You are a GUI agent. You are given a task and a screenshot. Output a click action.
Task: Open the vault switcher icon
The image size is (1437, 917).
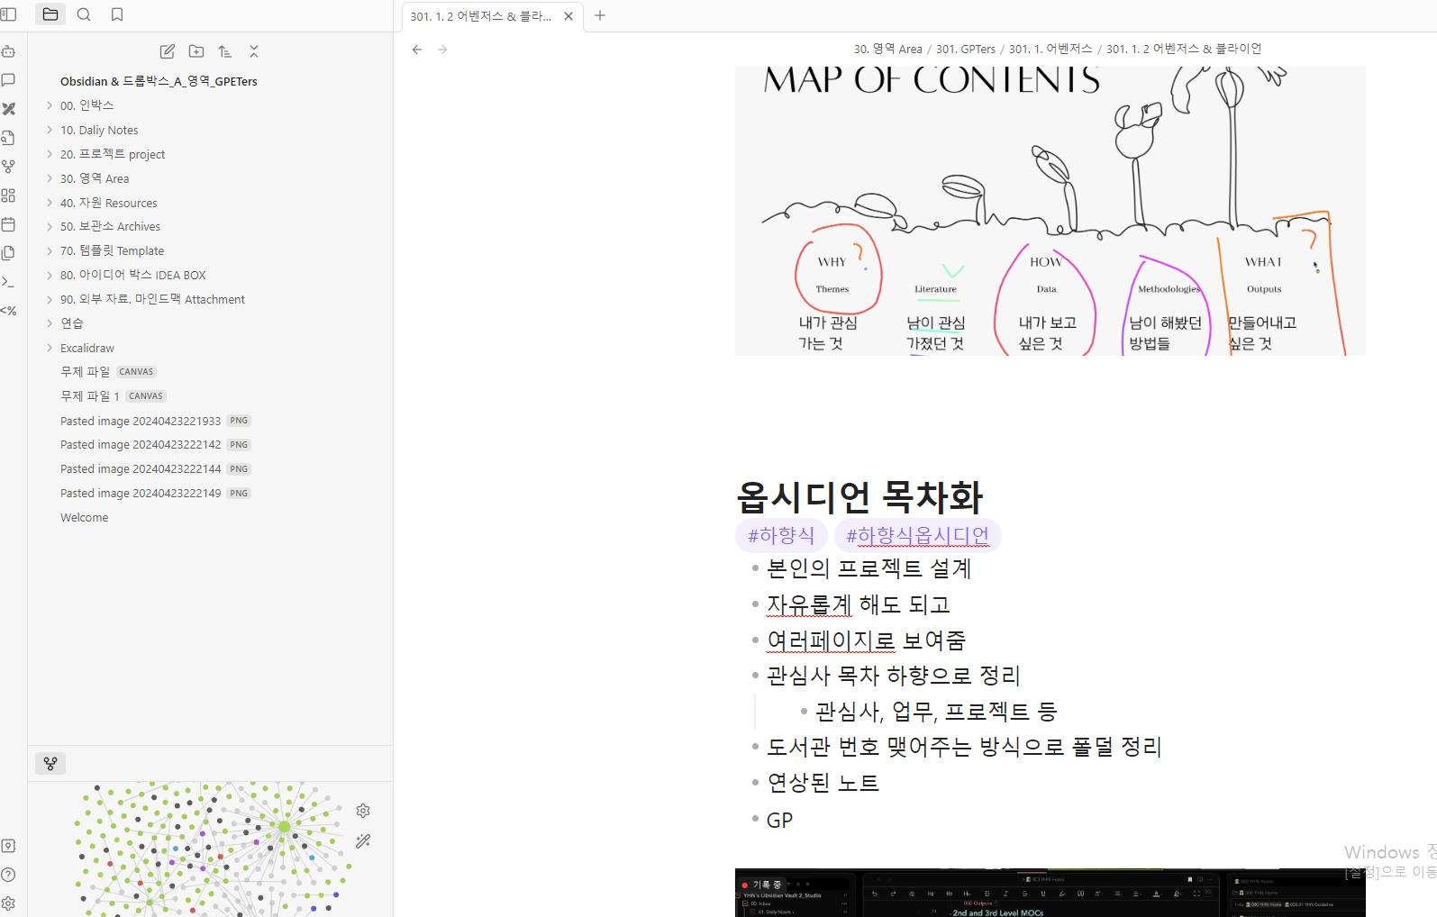[x=9, y=846]
